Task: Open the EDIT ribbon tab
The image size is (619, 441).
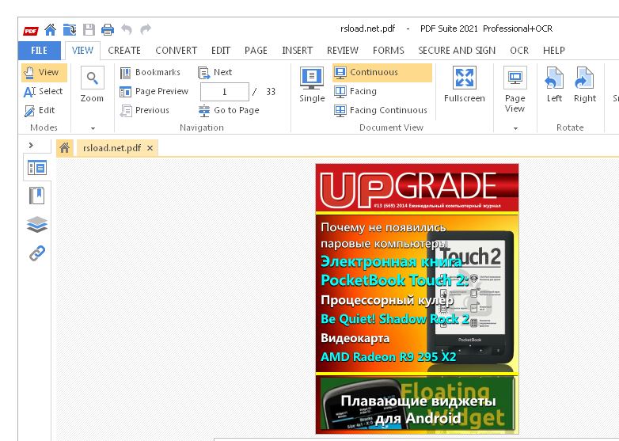Action: click(221, 51)
